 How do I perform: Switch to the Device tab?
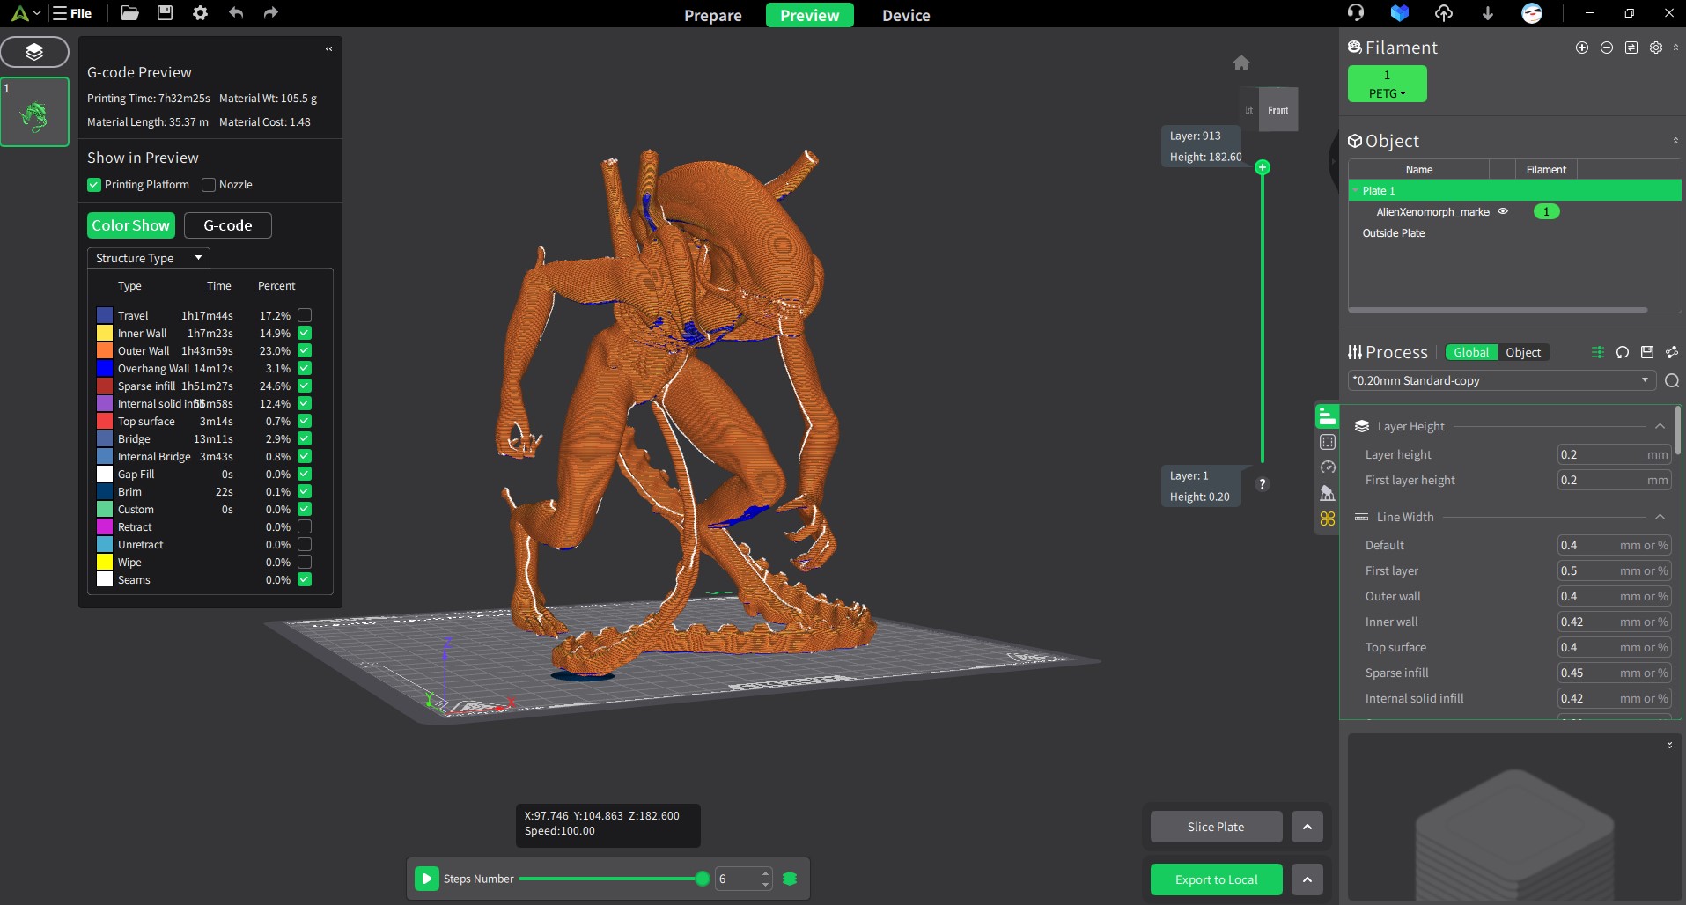906,15
